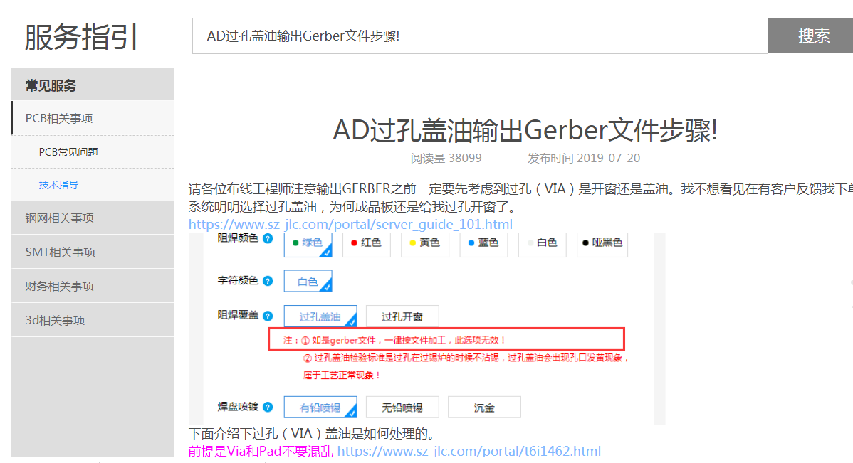Expand SMT相关事项 sidebar section
The width and height of the screenshot is (853, 463).
[x=93, y=252]
